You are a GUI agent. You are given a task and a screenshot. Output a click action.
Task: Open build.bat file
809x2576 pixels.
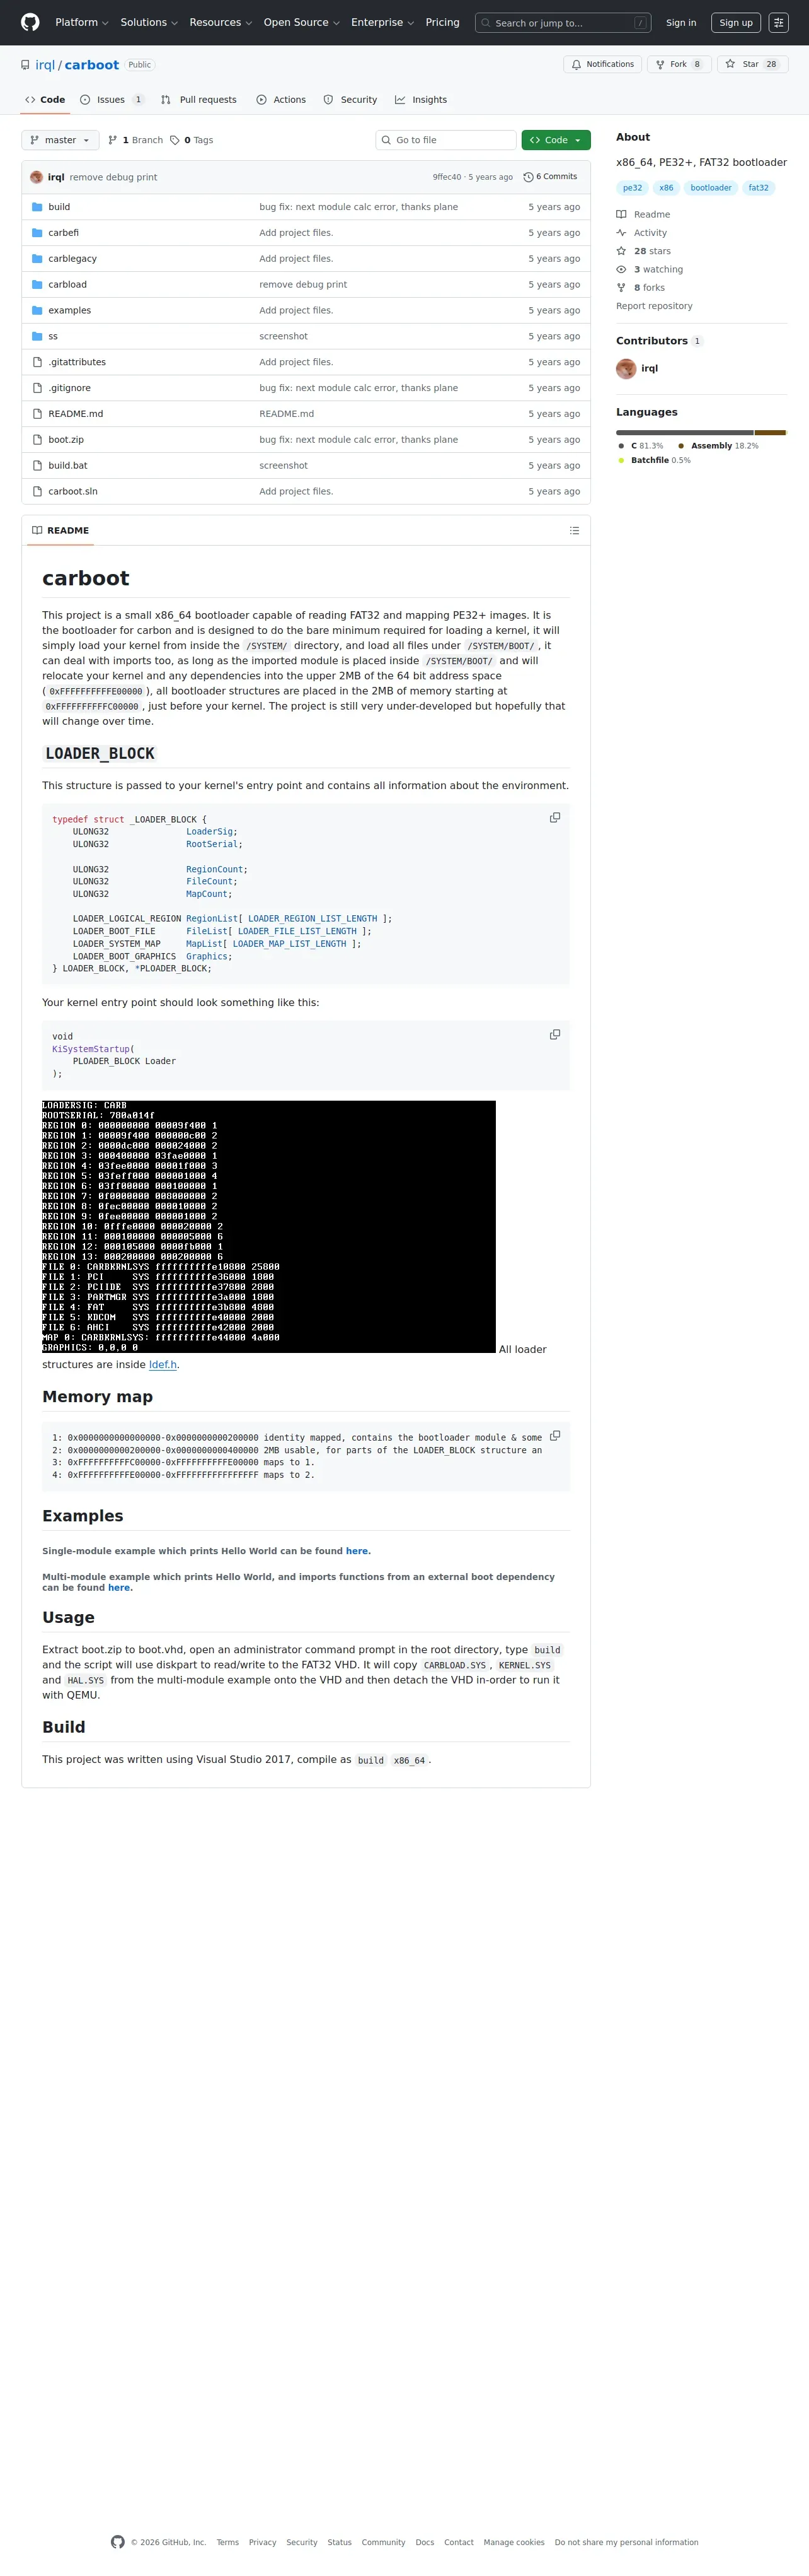point(68,466)
